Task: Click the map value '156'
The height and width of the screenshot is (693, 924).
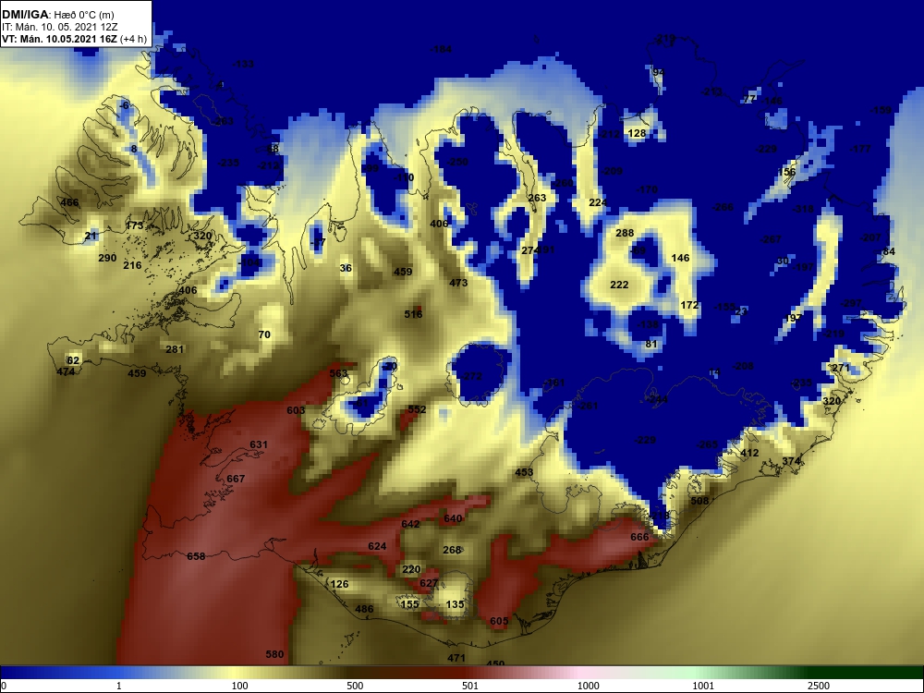Action: 786,172
